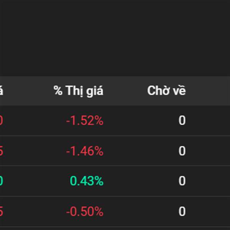The height and width of the screenshot is (230, 230).
Task: Click cut-off green value left of 0.43%
Action: tap(1, 181)
